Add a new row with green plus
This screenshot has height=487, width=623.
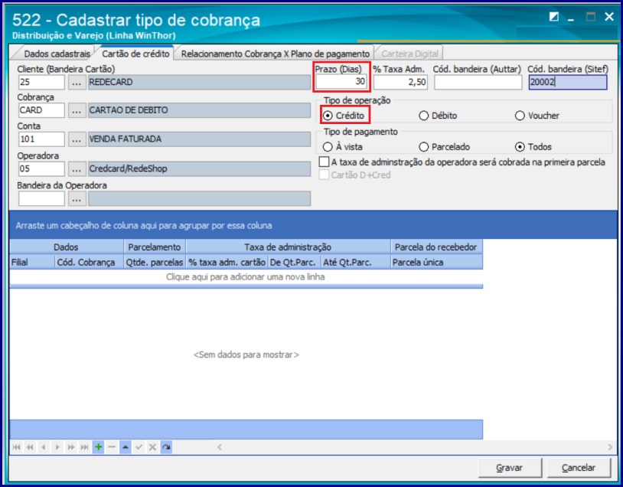[x=98, y=447]
